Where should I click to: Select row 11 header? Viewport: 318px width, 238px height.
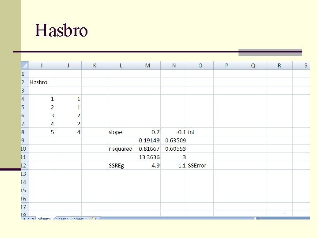(x=25, y=157)
